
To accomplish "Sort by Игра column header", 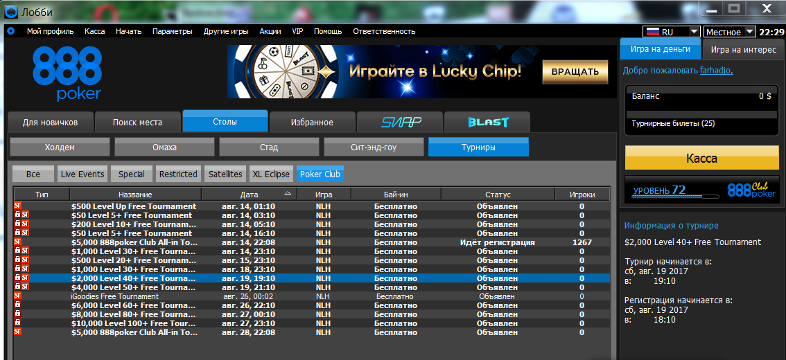I will tap(324, 195).
